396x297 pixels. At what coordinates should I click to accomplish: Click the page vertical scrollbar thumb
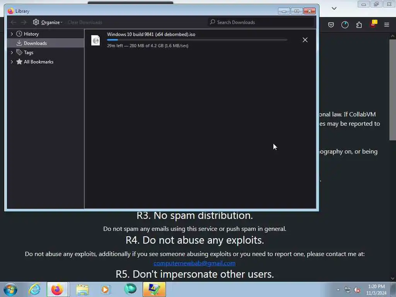click(393, 90)
